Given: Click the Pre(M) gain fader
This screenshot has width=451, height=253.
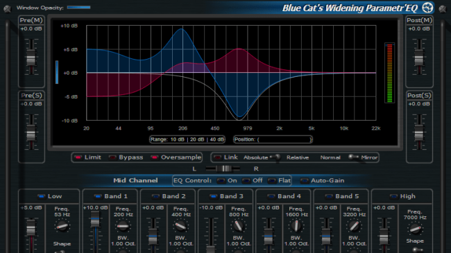Looking at the screenshot, I should tap(31, 58).
